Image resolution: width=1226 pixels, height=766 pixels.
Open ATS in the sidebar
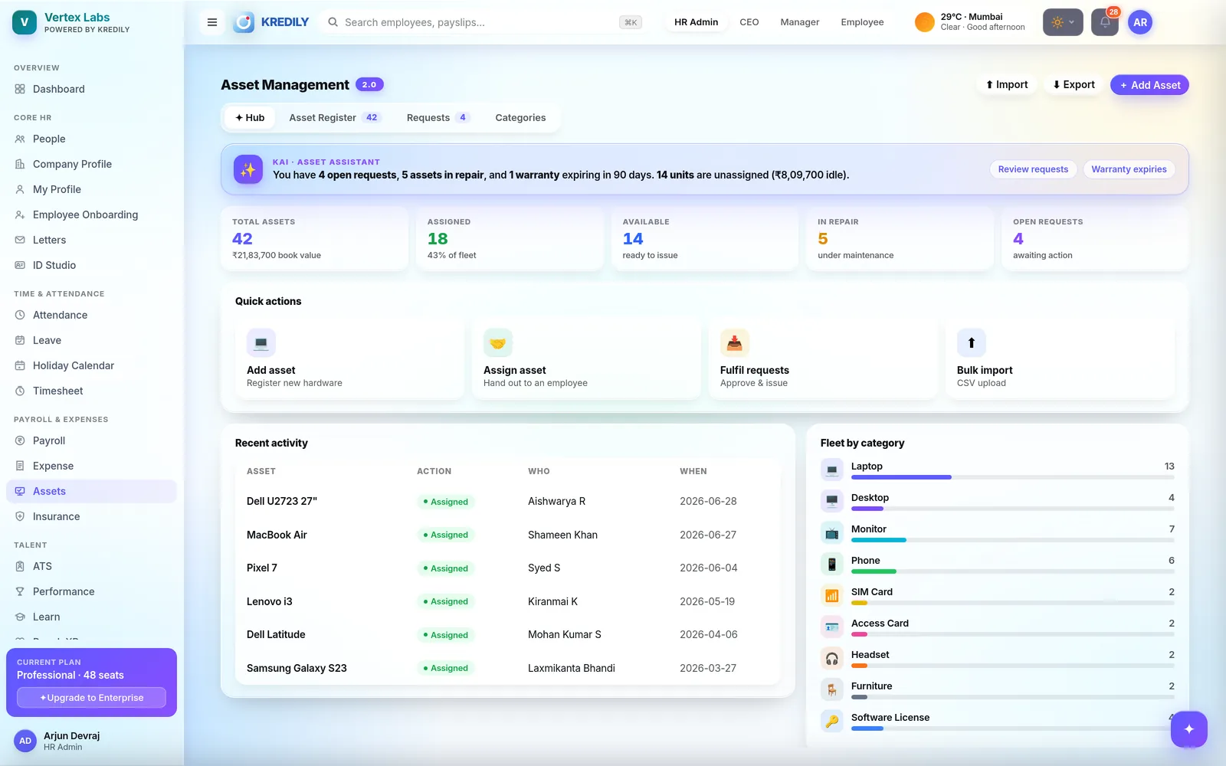point(91,566)
